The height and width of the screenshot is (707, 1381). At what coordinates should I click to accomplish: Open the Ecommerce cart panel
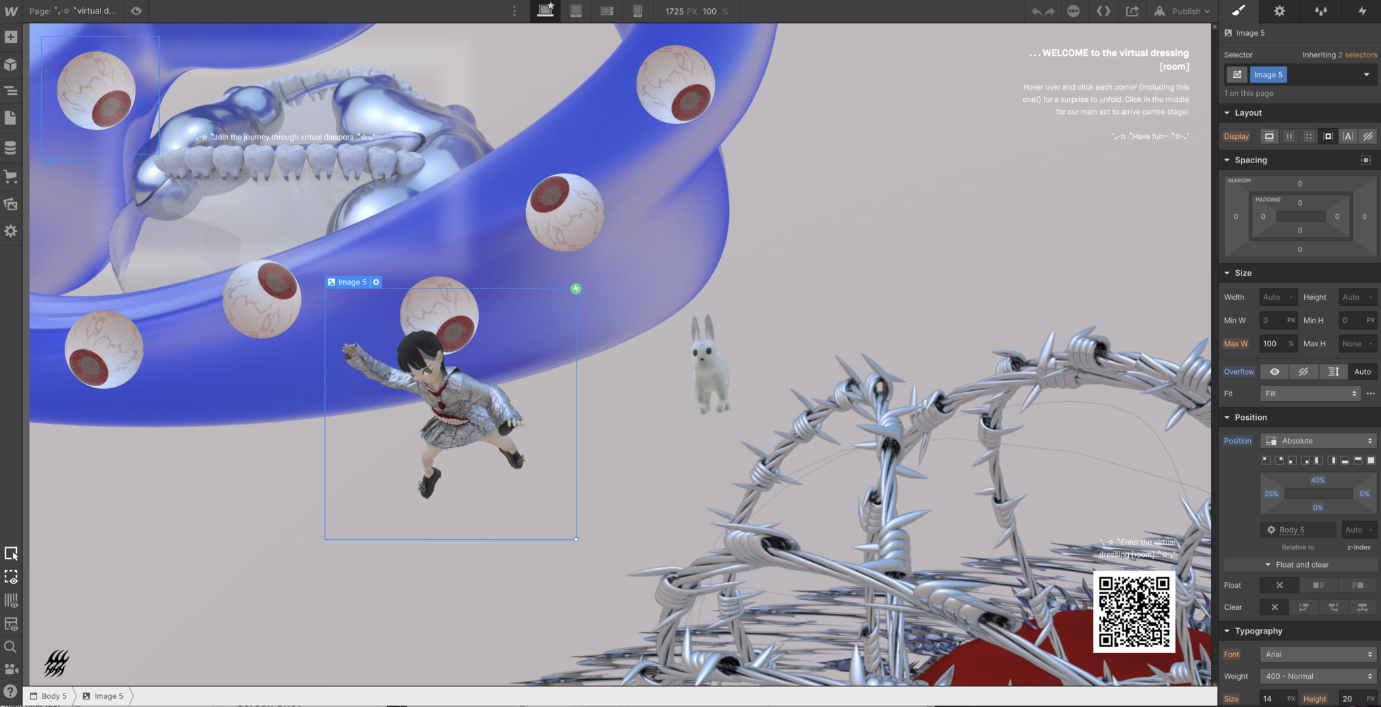(x=11, y=177)
